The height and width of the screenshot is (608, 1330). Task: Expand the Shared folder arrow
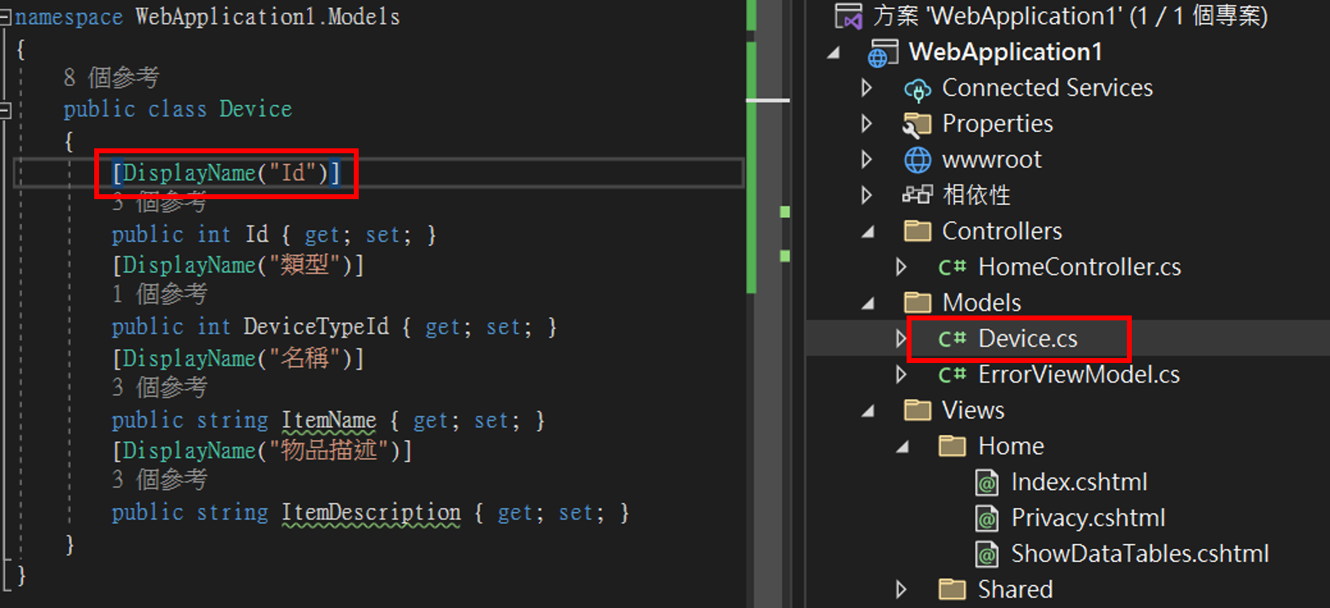[x=901, y=589]
